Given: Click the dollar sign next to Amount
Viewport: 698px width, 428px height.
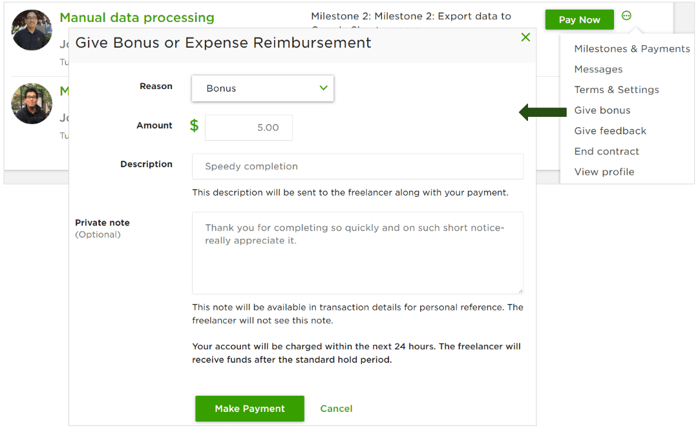Looking at the screenshot, I should tap(194, 127).
